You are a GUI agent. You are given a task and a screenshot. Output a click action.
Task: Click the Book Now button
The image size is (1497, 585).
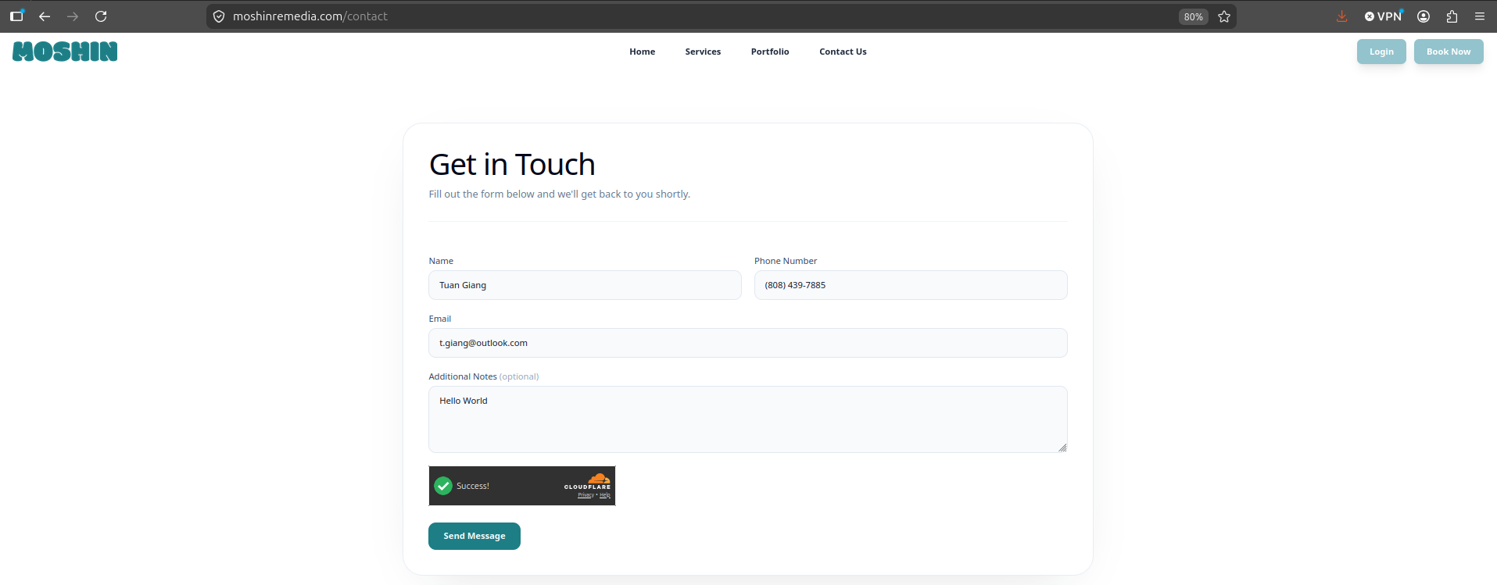click(x=1449, y=52)
